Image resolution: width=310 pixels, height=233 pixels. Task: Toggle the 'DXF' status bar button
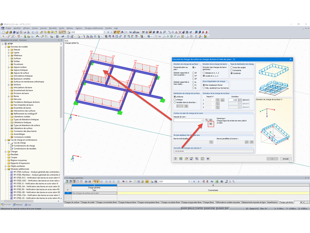point(227,208)
